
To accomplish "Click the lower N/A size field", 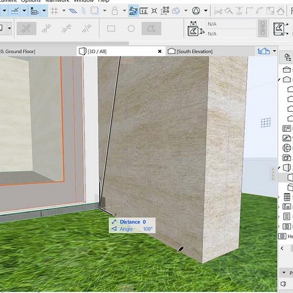I will tap(232, 34).
